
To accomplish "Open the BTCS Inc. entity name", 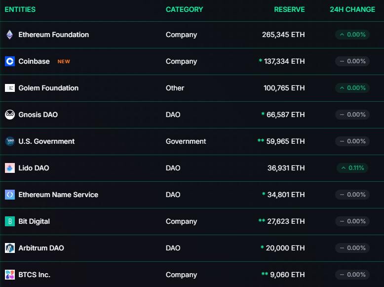I will coord(34,275).
